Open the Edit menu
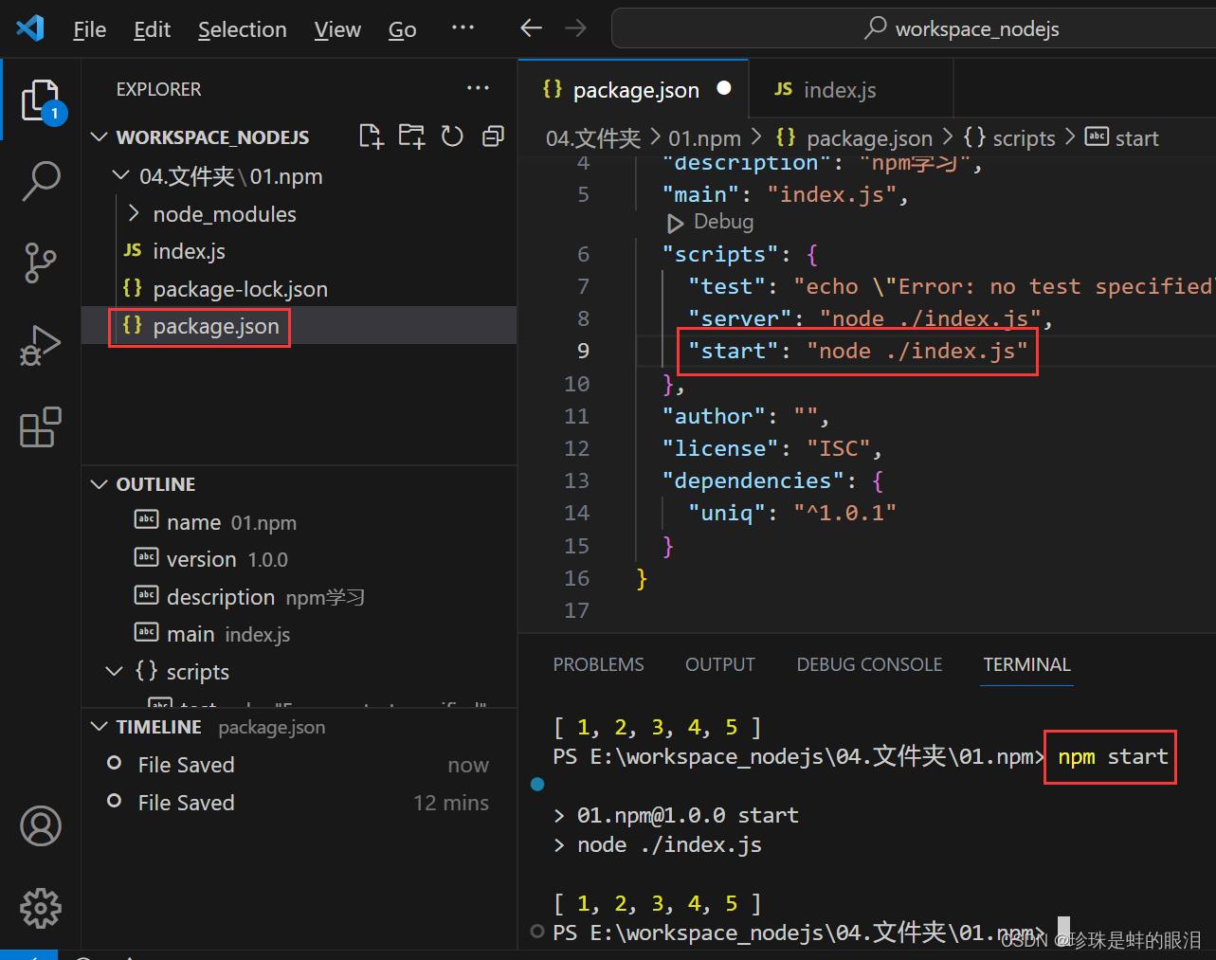Screen dimensions: 1216x960 tap(152, 29)
